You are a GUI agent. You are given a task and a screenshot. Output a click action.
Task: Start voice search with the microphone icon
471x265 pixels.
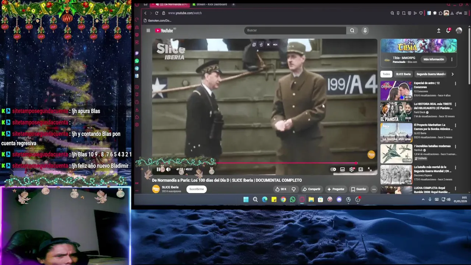[x=365, y=31]
